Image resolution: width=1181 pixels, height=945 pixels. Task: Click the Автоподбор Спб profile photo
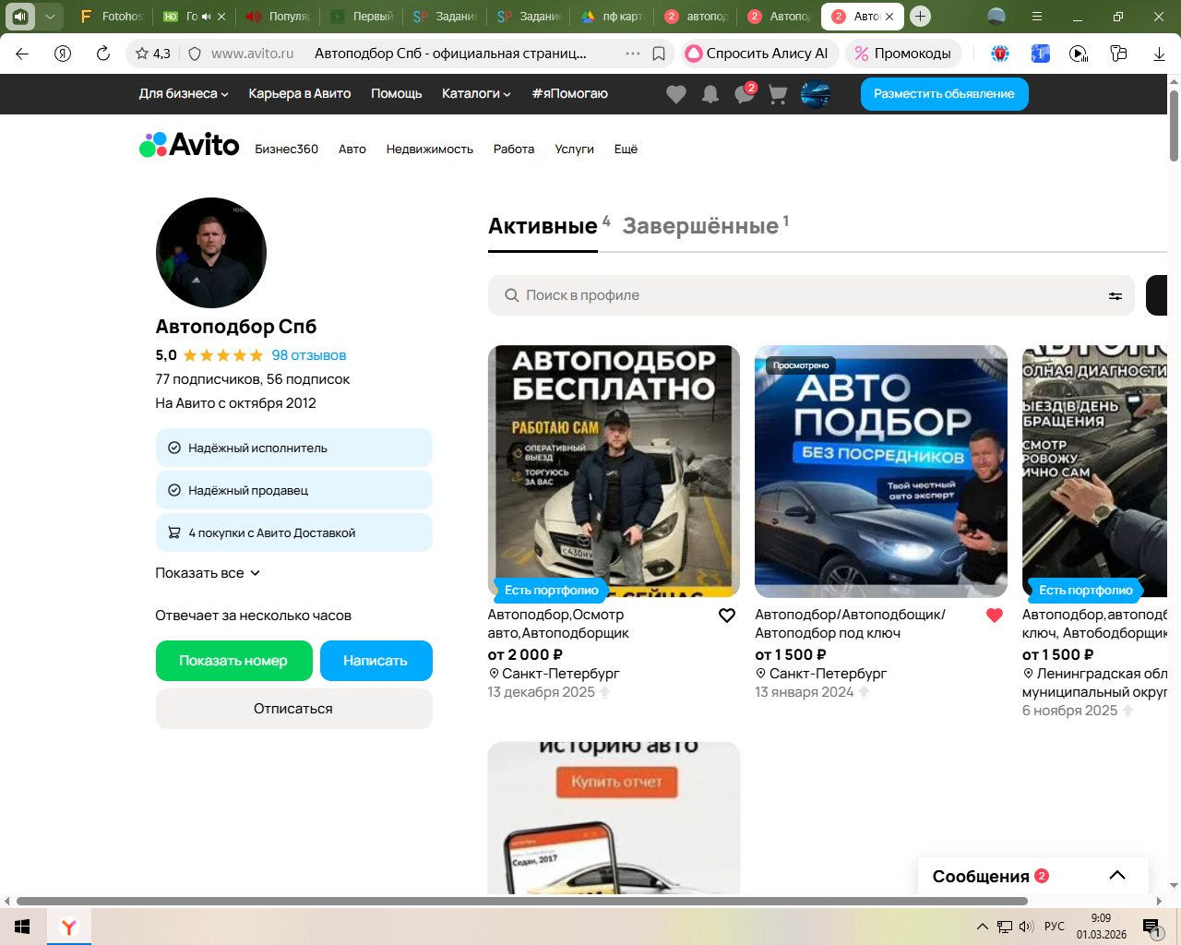(211, 253)
